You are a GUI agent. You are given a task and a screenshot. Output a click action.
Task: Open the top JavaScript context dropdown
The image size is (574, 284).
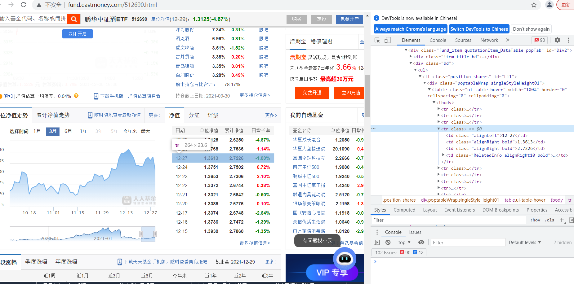(404, 242)
